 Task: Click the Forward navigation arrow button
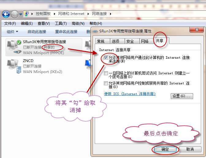(14, 14)
